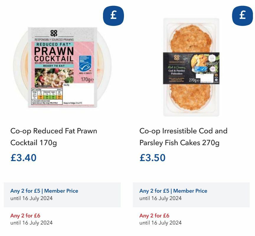
Task: Click the nutrition traffic-light label on Prawn pack
Action: pyautogui.click(x=47, y=96)
